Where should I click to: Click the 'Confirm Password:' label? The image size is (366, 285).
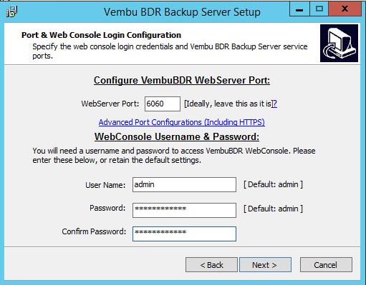(94, 231)
